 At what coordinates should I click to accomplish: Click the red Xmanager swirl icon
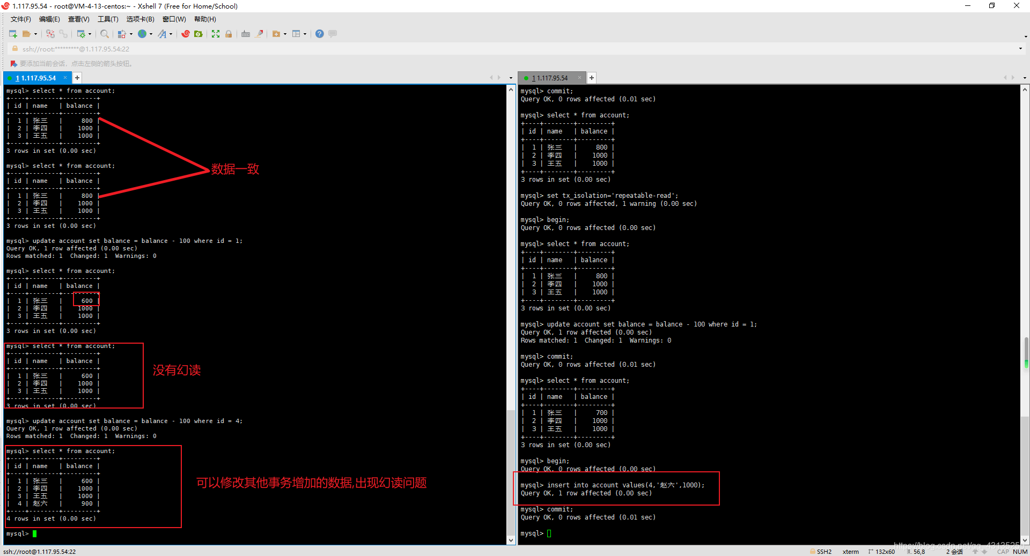coord(186,34)
